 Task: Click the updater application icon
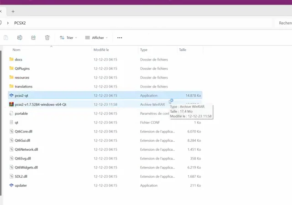tap(11, 185)
